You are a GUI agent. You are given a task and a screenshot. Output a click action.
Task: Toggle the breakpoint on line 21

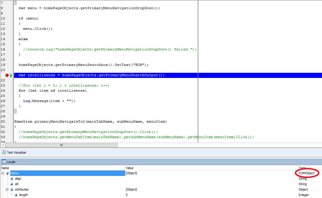[x=7, y=75]
